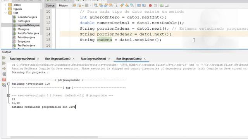Expand the clases package node
The width and height of the screenshot is (248, 139).
point(5,5)
